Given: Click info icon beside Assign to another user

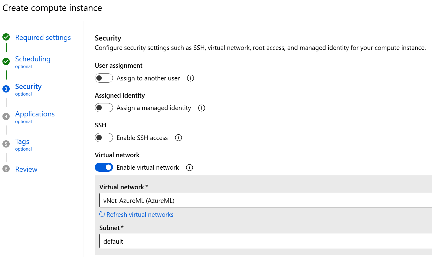Looking at the screenshot, I should click(x=190, y=78).
